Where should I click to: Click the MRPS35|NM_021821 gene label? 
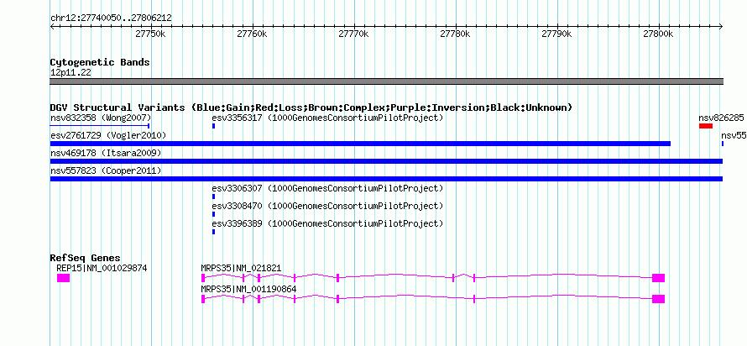click(241, 268)
